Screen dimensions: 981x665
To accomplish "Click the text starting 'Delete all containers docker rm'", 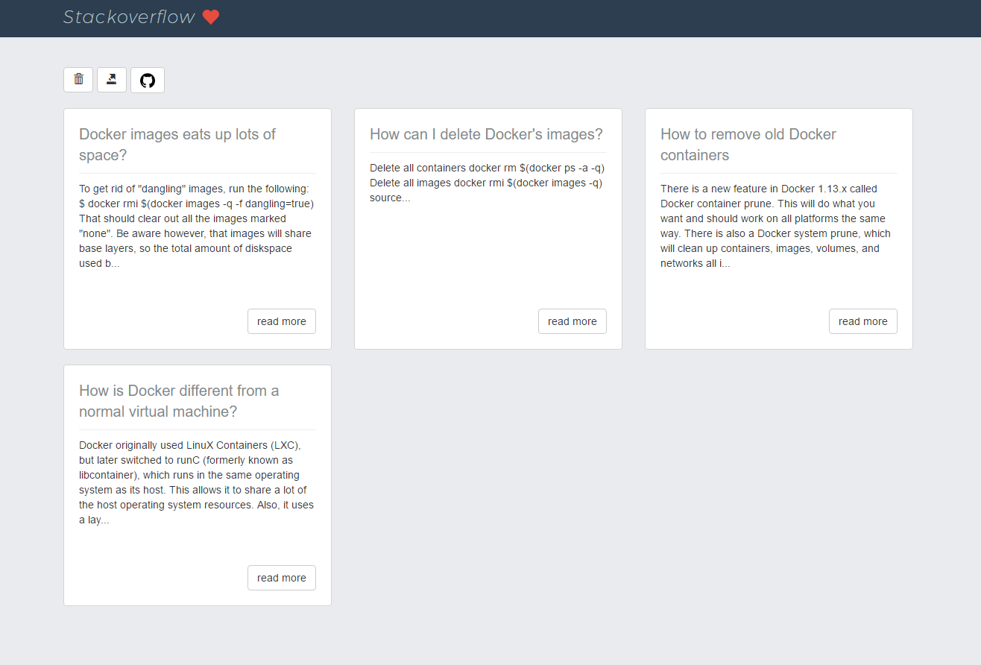I will point(487,183).
